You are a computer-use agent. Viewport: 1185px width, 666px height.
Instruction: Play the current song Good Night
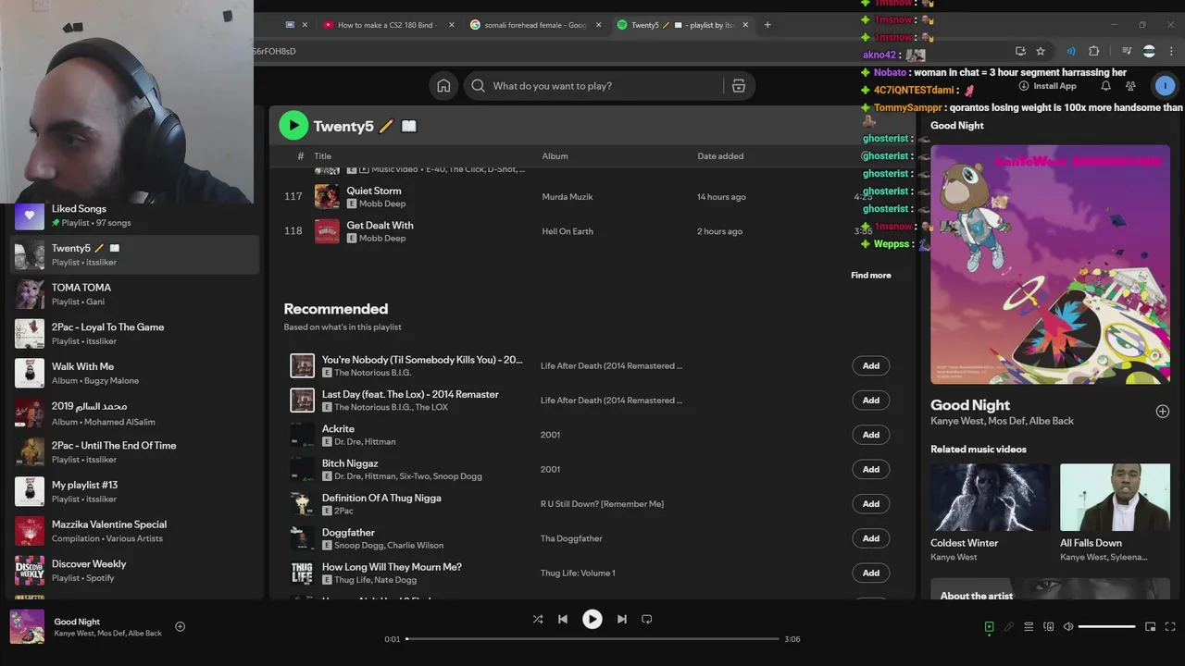coord(592,619)
